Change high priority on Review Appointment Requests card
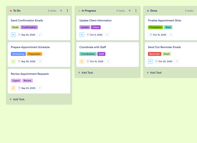Image resolution: width=197 pixels, height=143 pixels. click(13, 88)
